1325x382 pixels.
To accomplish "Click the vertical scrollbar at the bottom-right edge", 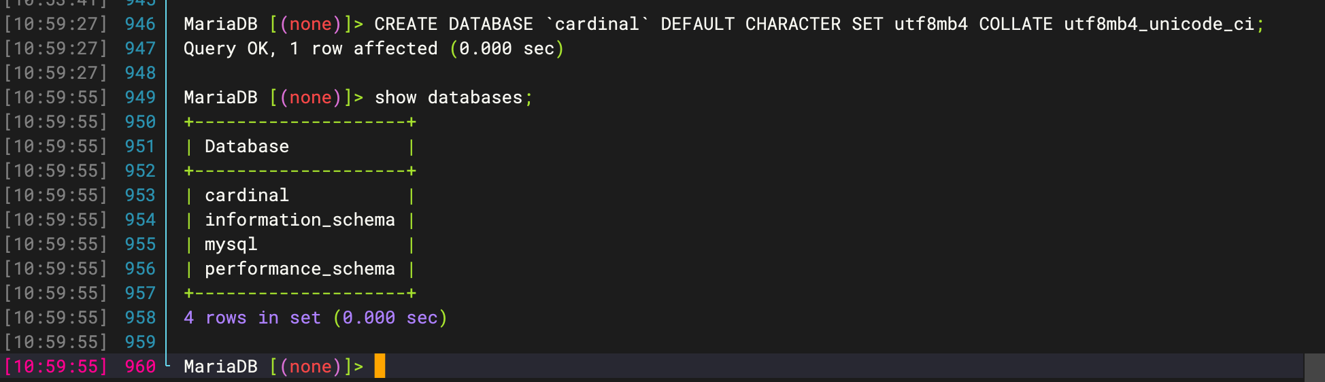I will click(x=1314, y=367).
